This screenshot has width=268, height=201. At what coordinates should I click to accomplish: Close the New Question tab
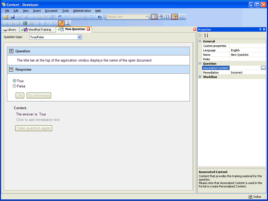point(88,29)
